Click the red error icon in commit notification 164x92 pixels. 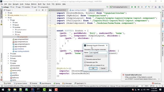(x=123, y=75)
